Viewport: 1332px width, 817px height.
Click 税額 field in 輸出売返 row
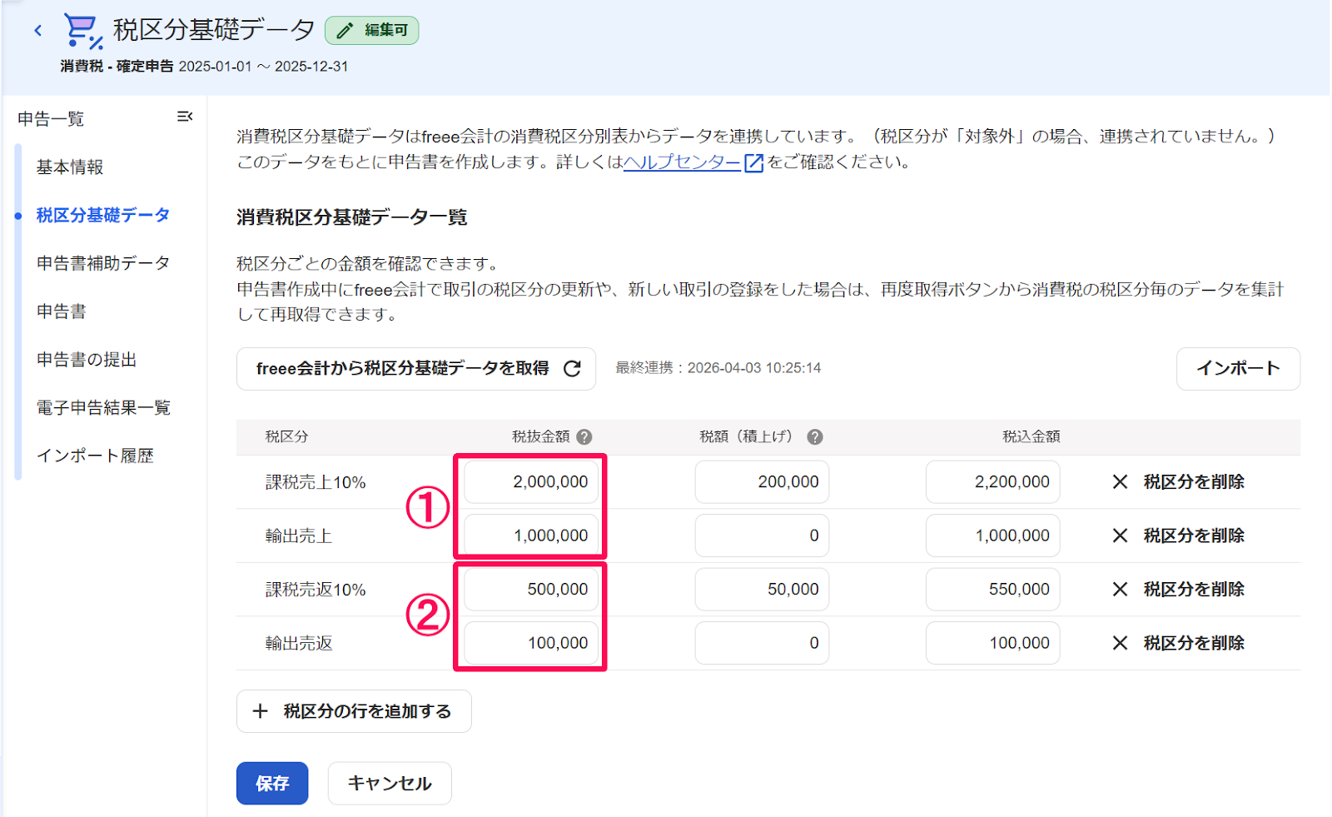762,643
